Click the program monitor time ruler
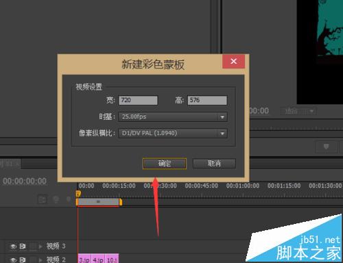Image resolution: width=343 pixels, height=263 pixels. [296, 128]
